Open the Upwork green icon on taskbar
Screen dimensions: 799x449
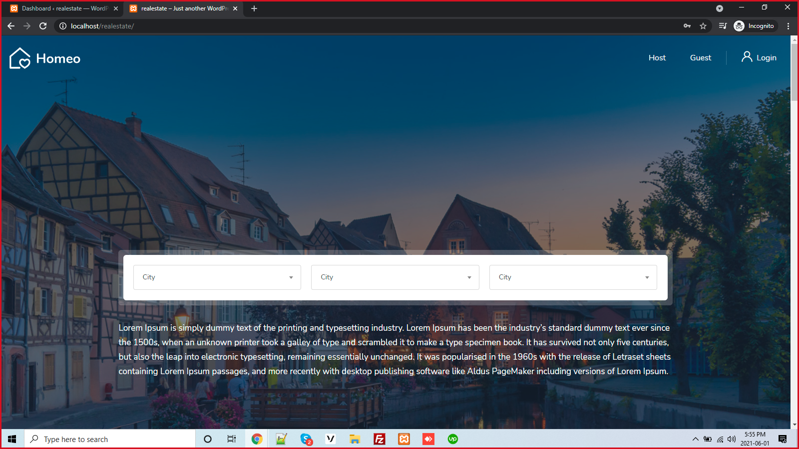tap(453, 439)
